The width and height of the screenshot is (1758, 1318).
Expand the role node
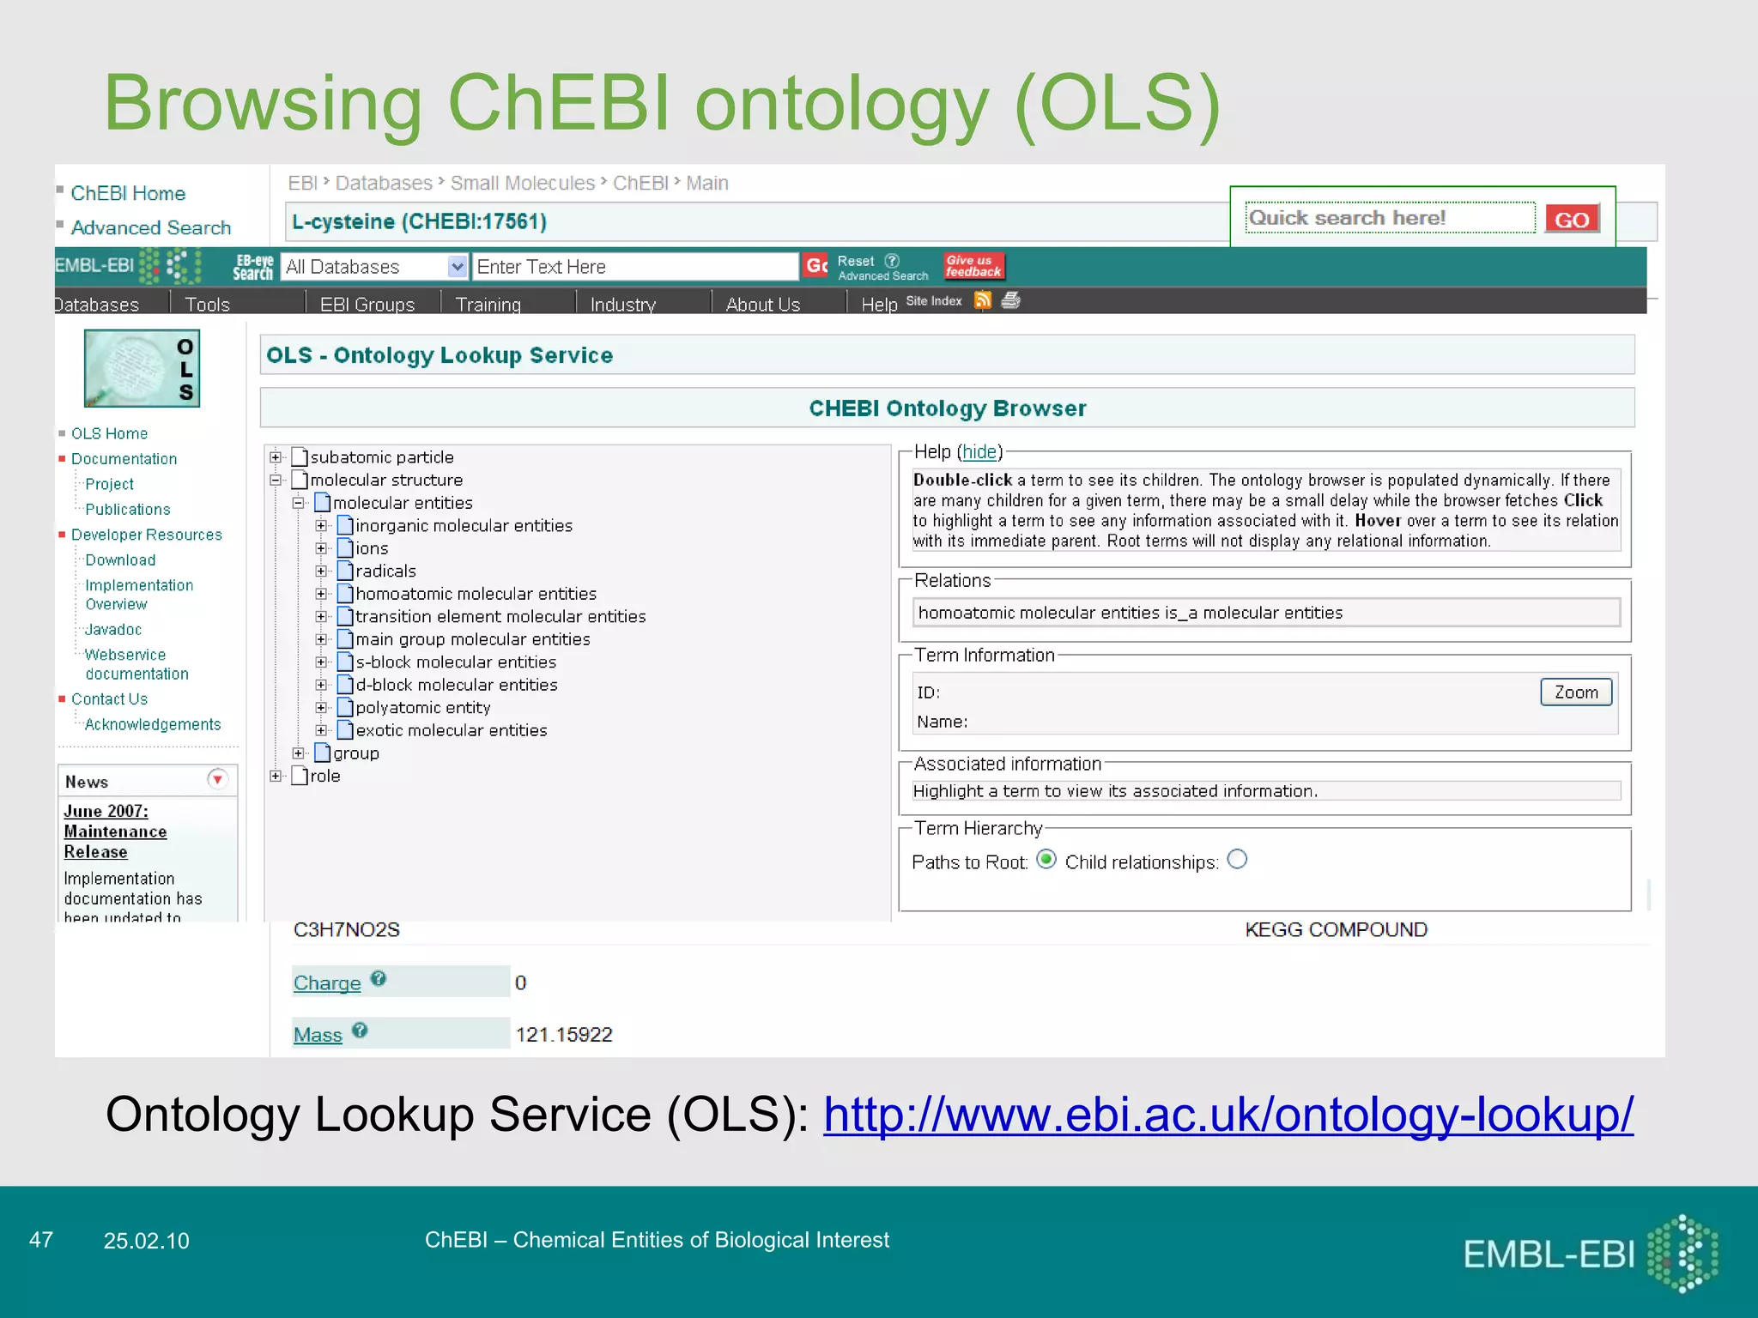coord(276,776)
